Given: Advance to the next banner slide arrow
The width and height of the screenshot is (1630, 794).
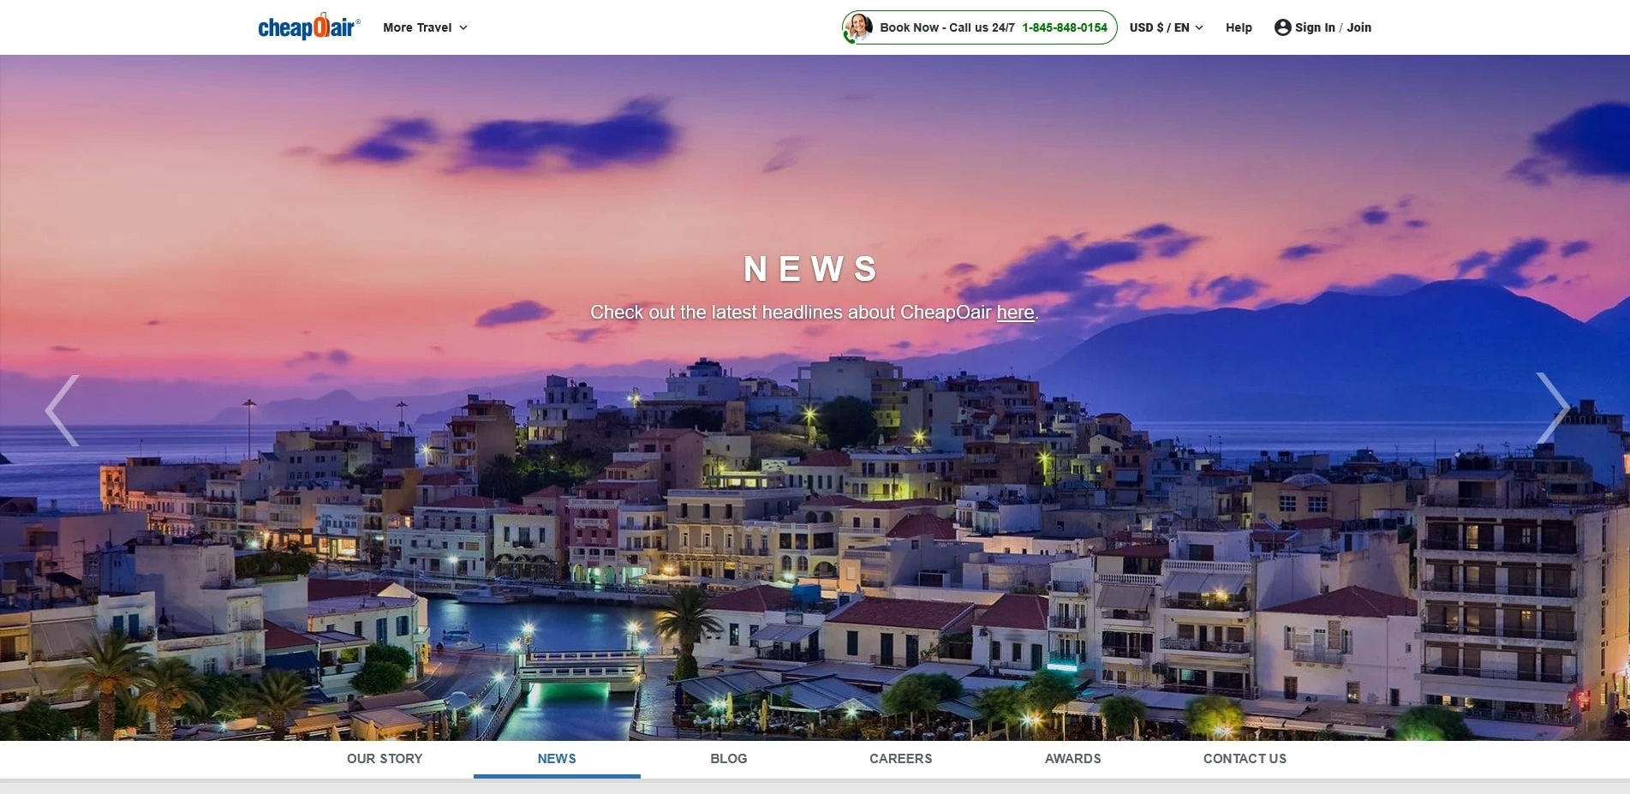Looking at the screenshot, I should click(x=1552, y=408).
